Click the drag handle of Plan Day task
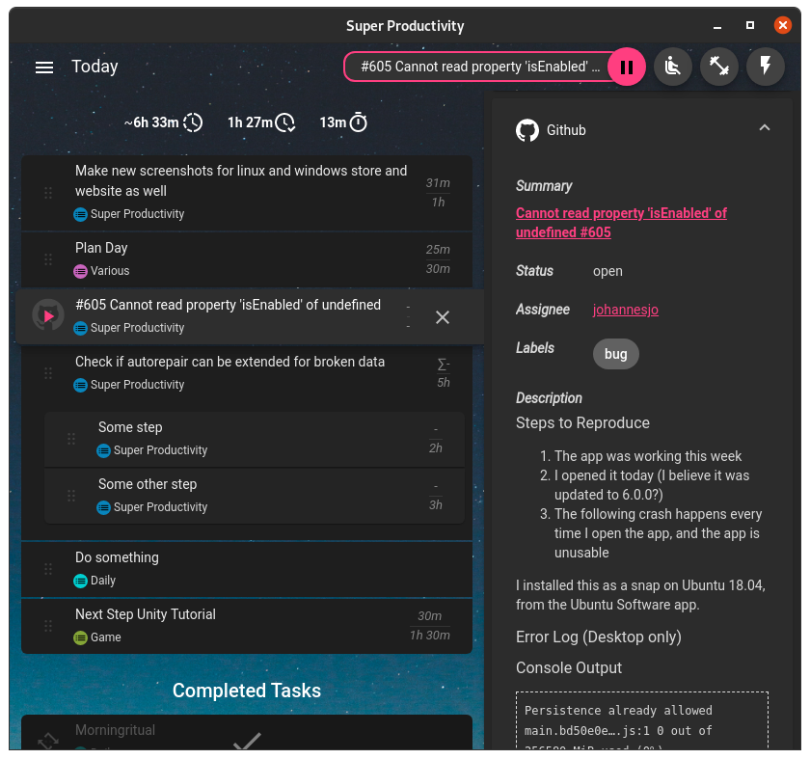Screen dimensions: 810x759 click(48, 259)
